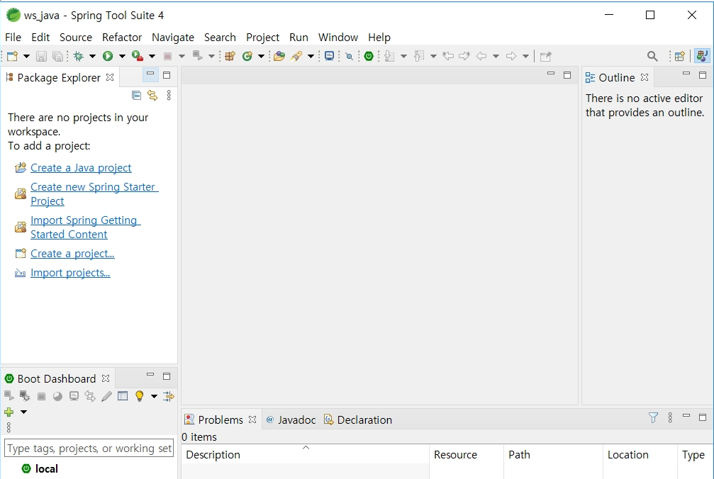Switch to the Javadoc tab
This screenshot has height=479, width=714.
click(291, 420)
